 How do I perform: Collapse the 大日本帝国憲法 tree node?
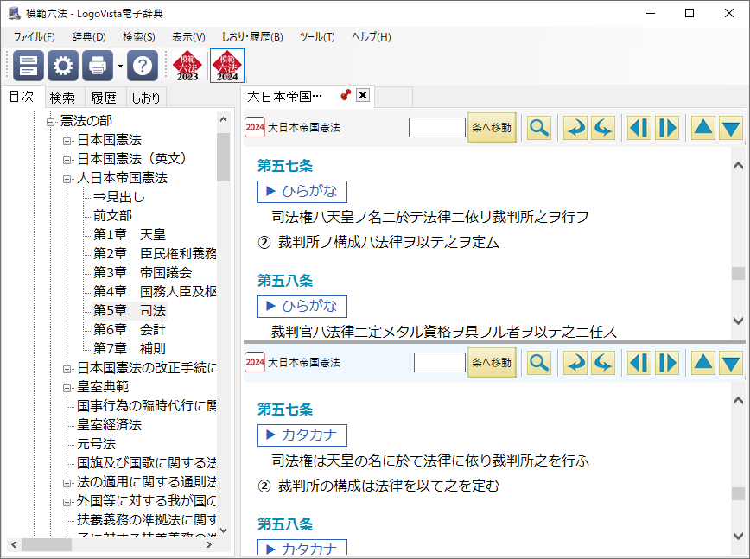[67, 180]
